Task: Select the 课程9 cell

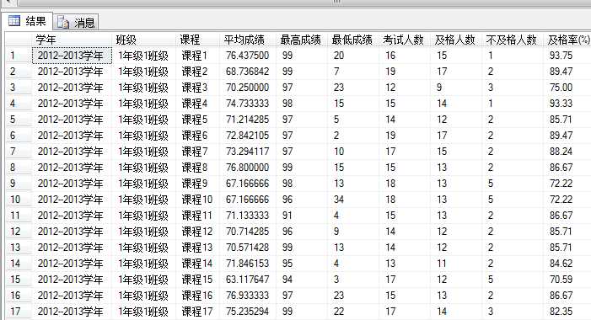Action: 197,184
